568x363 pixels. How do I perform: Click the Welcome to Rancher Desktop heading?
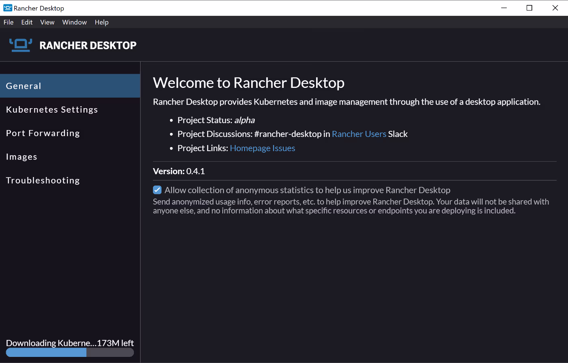pos(248,83)
